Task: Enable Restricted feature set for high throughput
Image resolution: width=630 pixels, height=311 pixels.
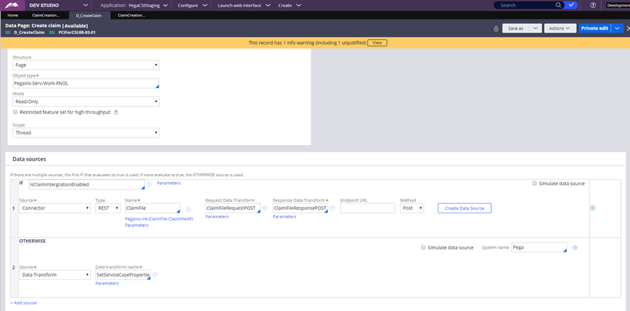Action: tap(15, 112)
